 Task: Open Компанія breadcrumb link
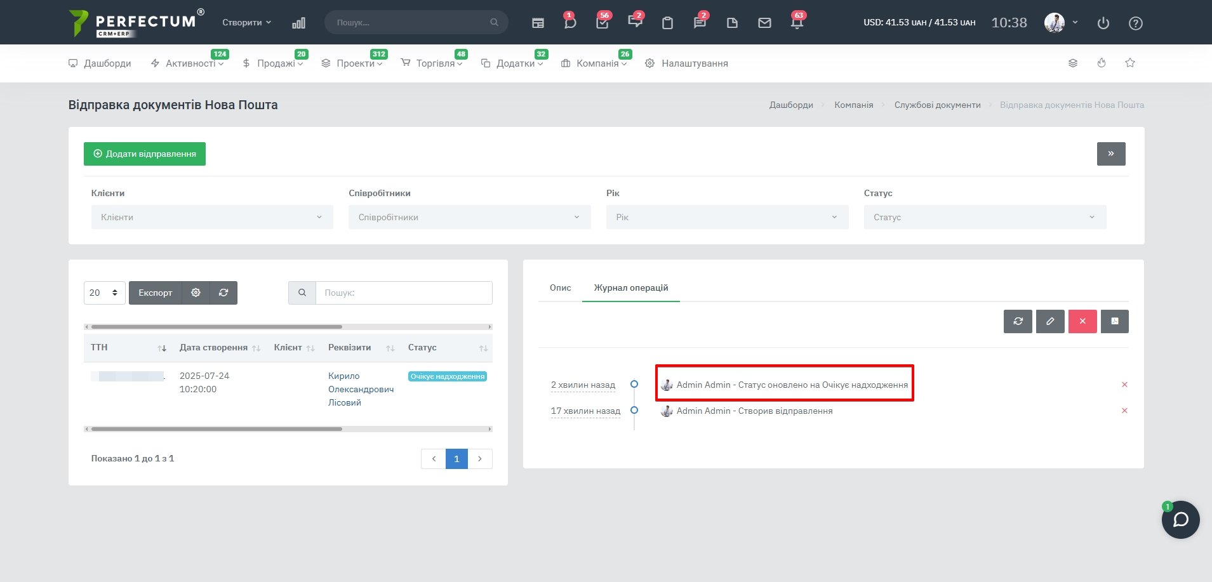[x=854, y=105]
